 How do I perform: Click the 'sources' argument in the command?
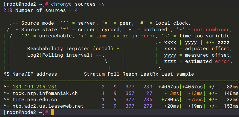[85, 4]
